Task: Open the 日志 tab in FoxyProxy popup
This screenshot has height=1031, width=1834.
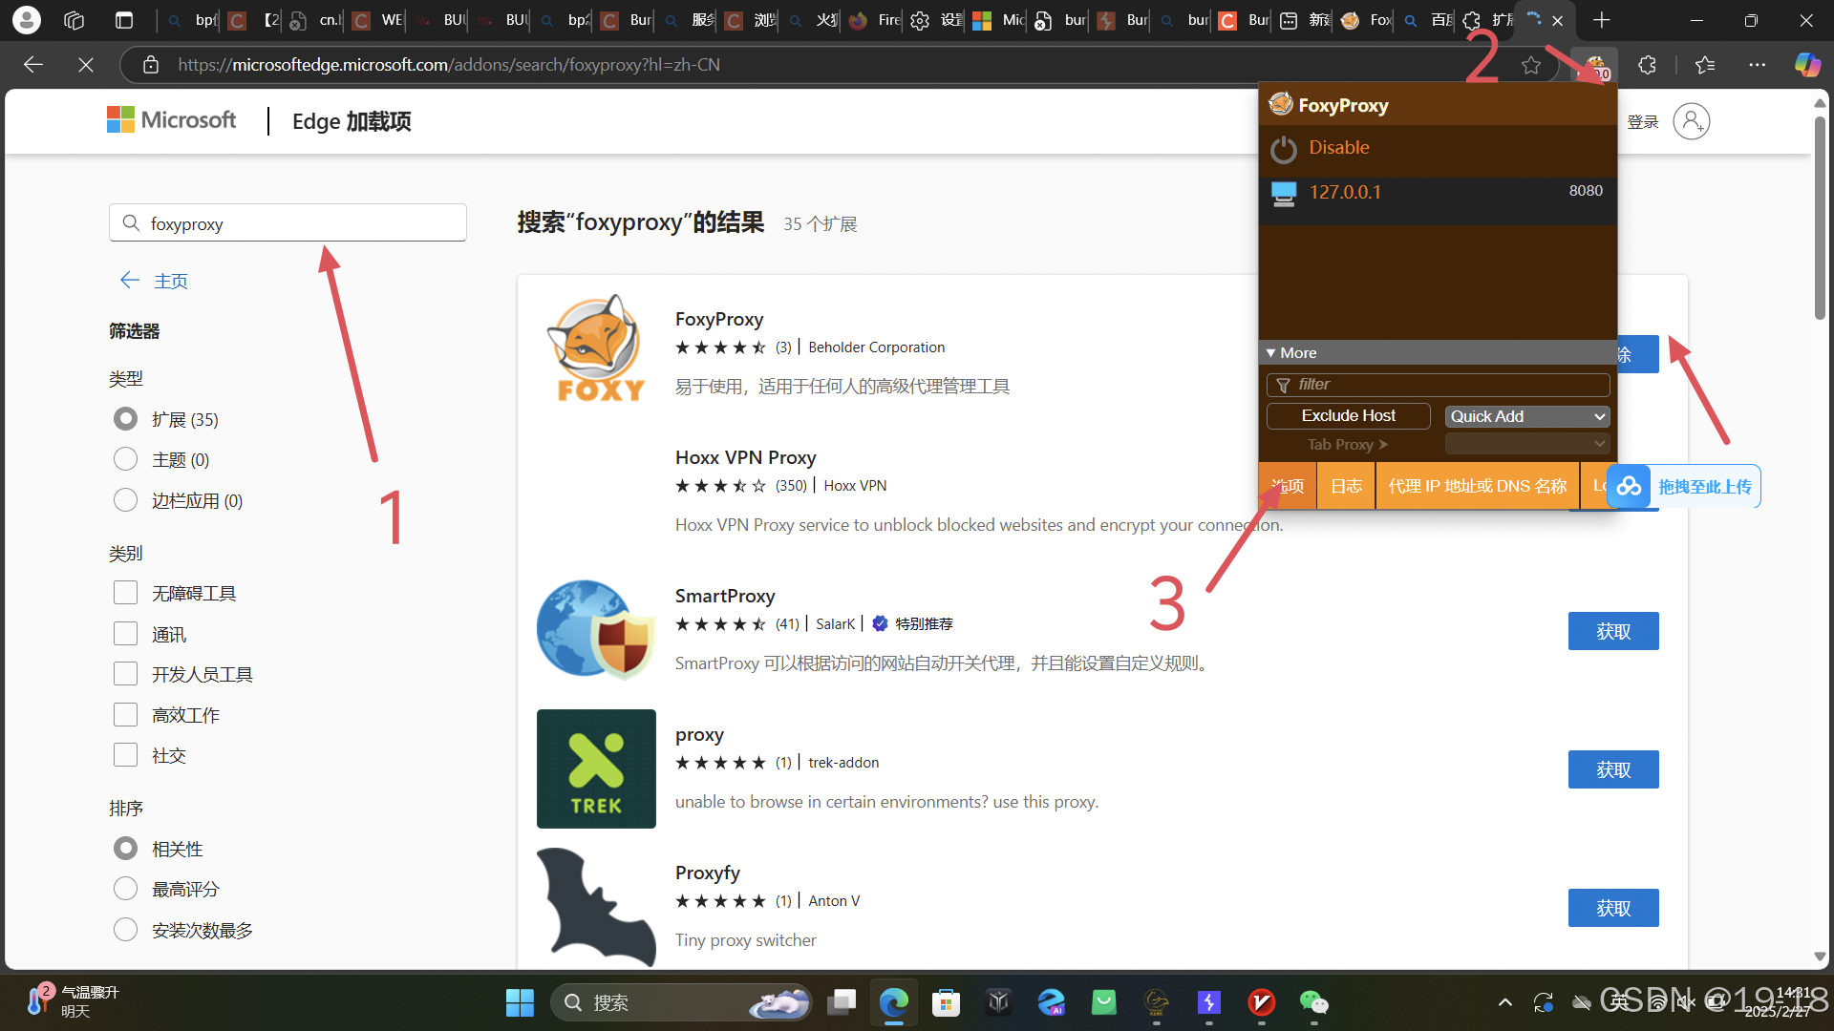Action: [x=1346, y=486]
